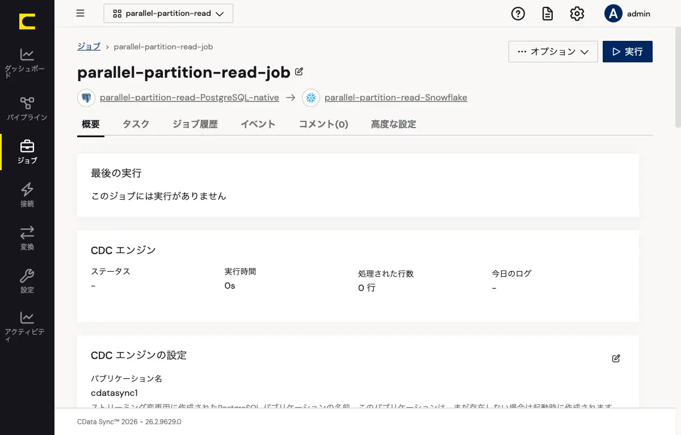Viewport: 681px width, 435px height.
Task: Switch to the タスク tab
Action: coord(136,124)
